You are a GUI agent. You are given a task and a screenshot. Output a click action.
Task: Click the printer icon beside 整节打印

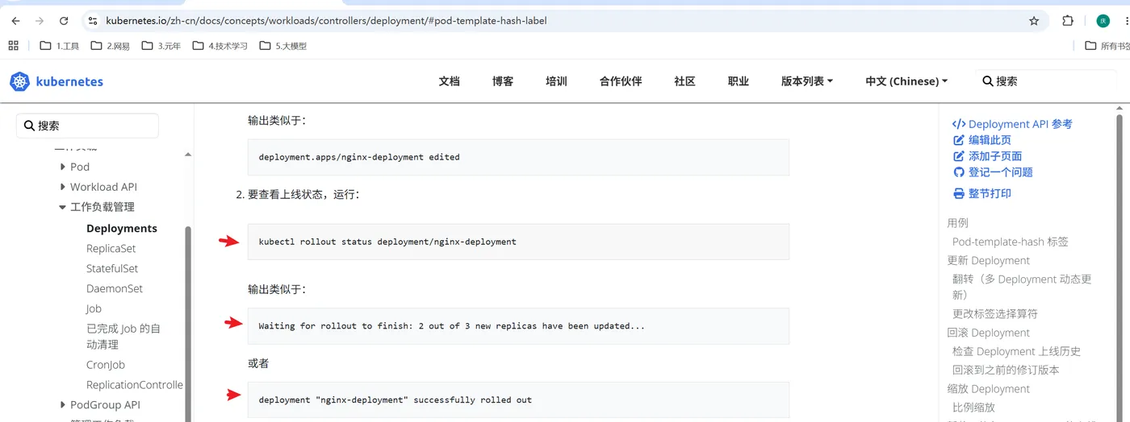coord(959,193)
